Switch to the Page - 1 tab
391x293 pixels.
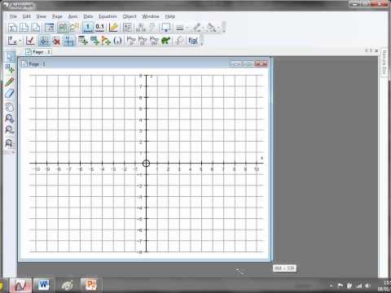click(x=37, y=52)
